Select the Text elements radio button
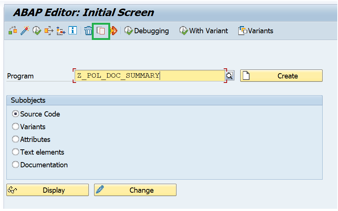 15,152
